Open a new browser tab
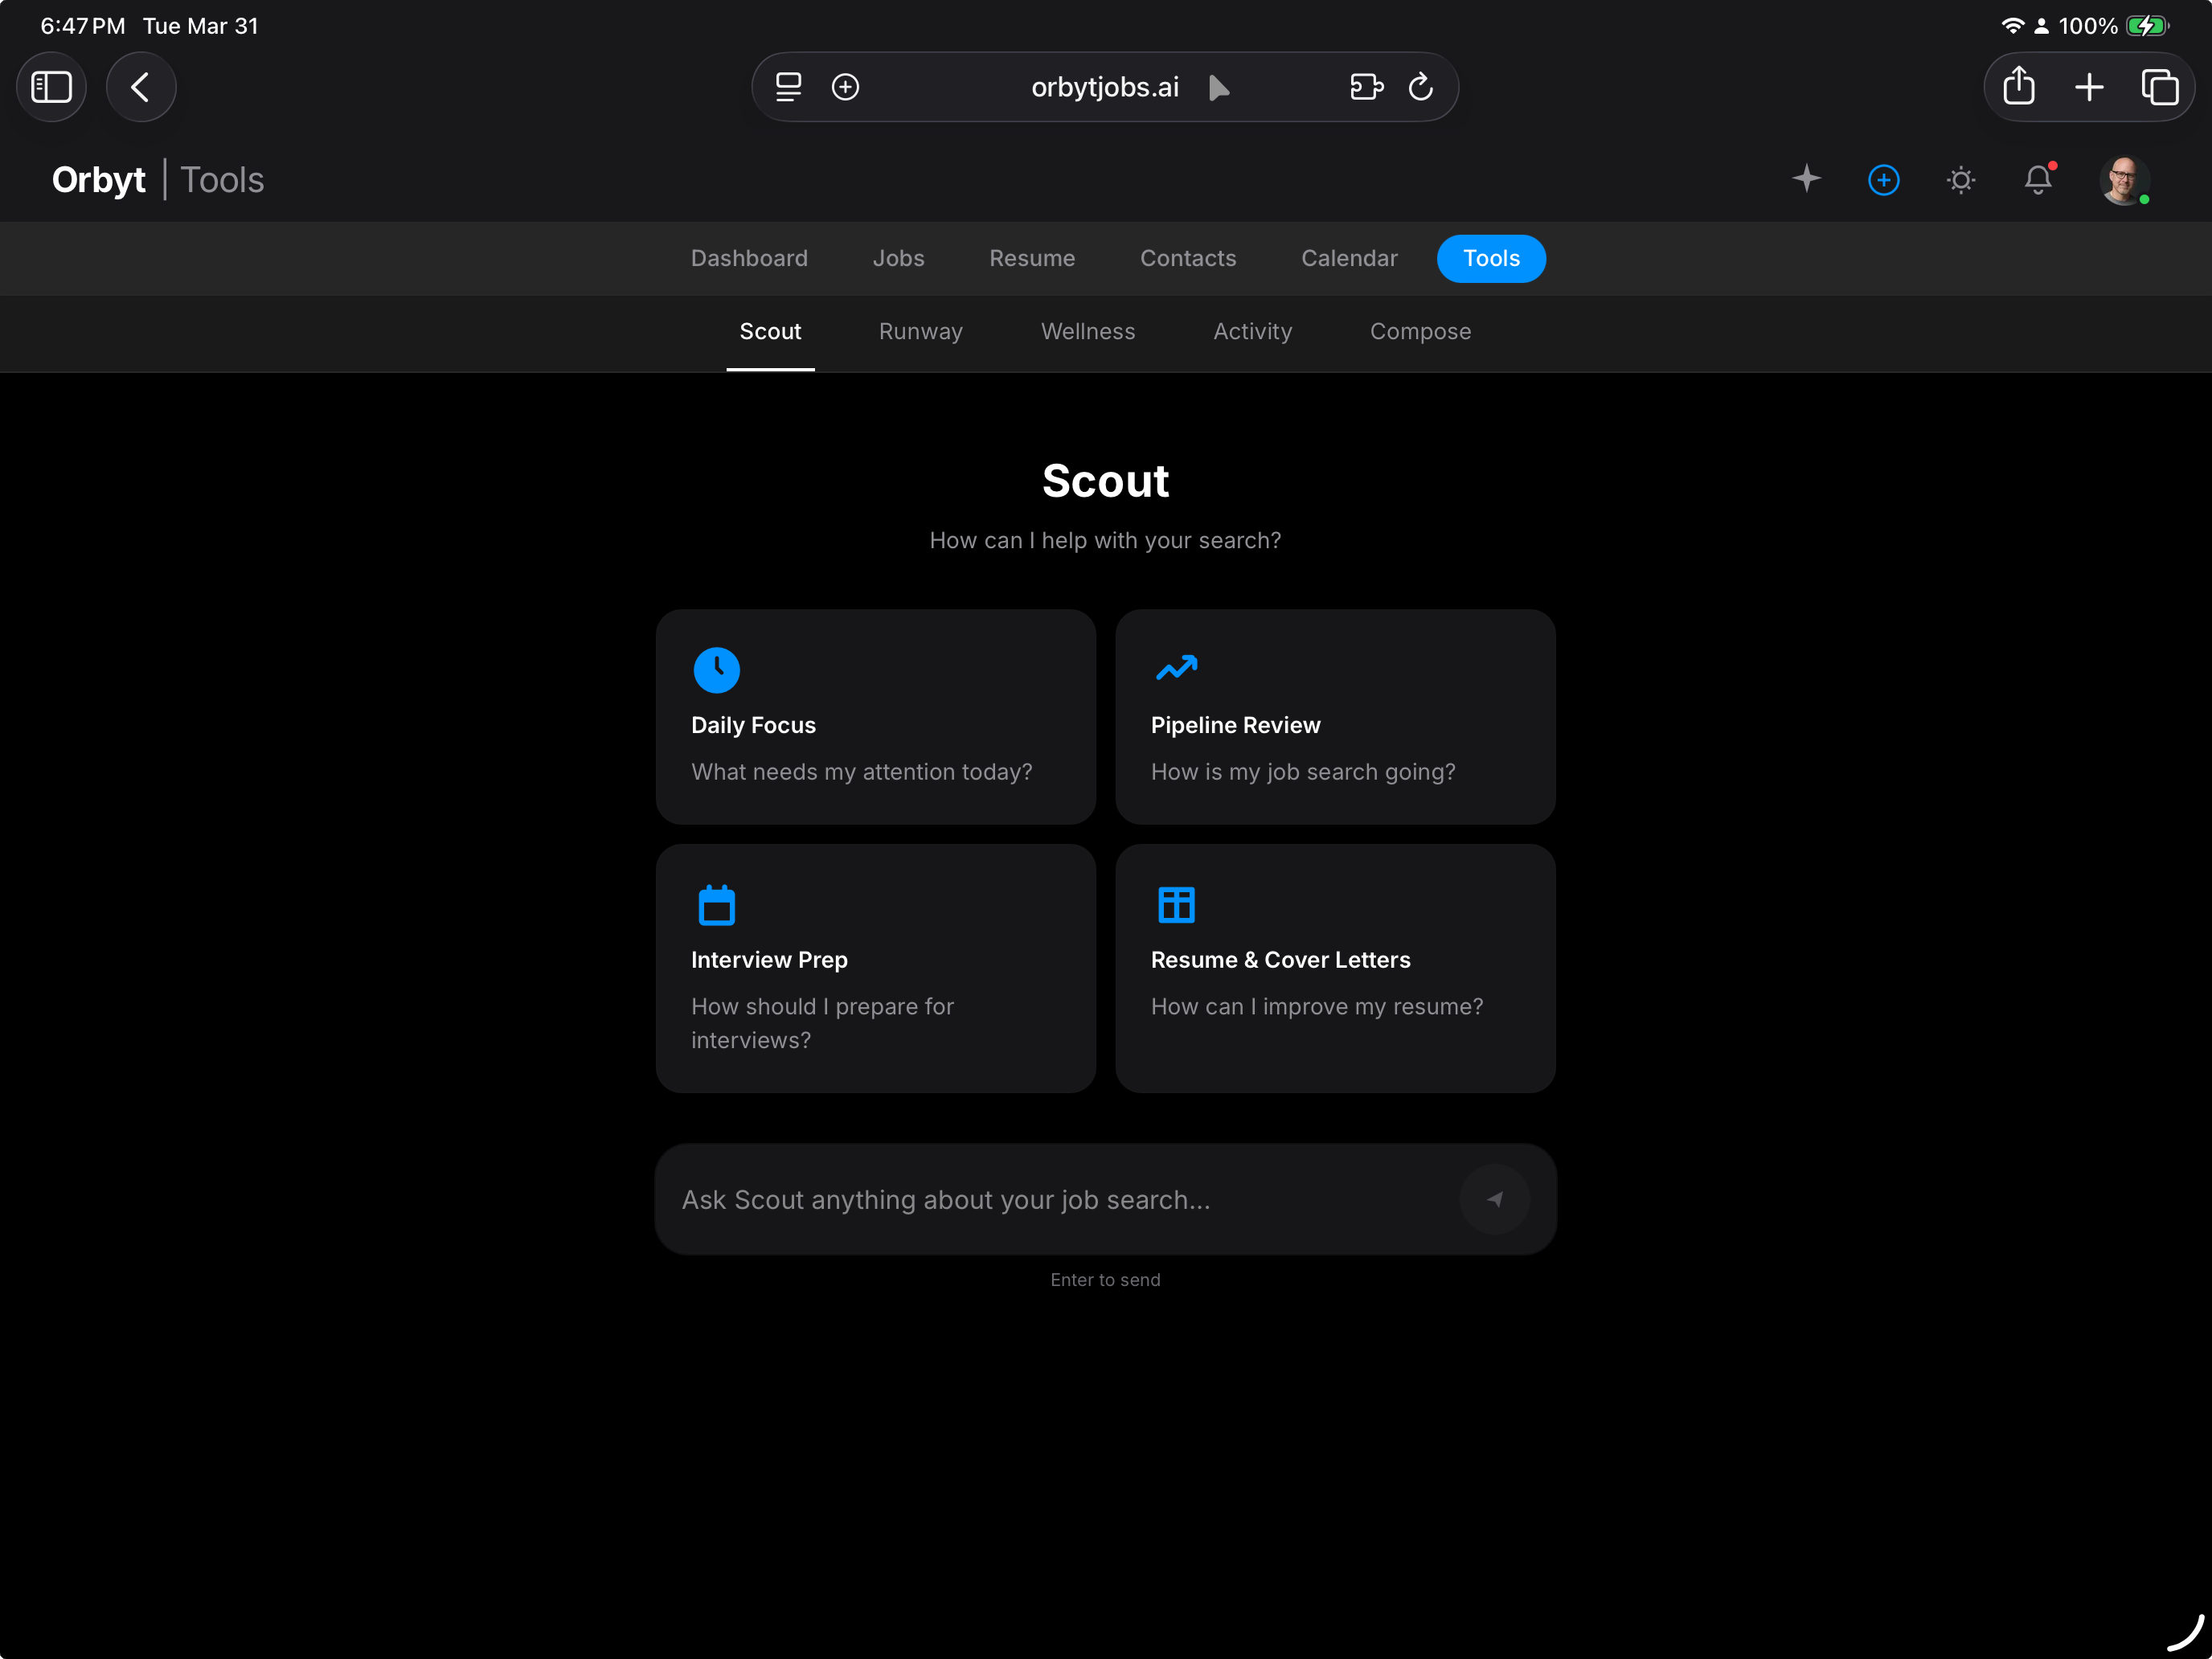 click(x=2089, y=87)
